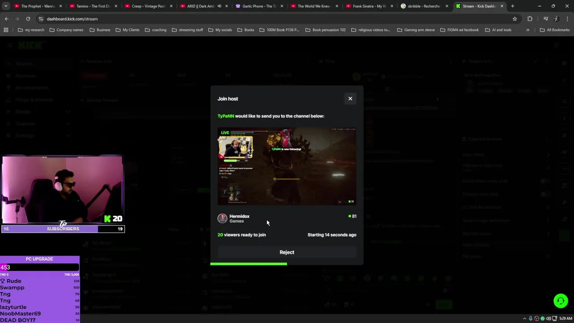Image resolution: width=574 pixels, height=323 pixels.
Task: Open network settings tray icon
Action: (554, 319)
